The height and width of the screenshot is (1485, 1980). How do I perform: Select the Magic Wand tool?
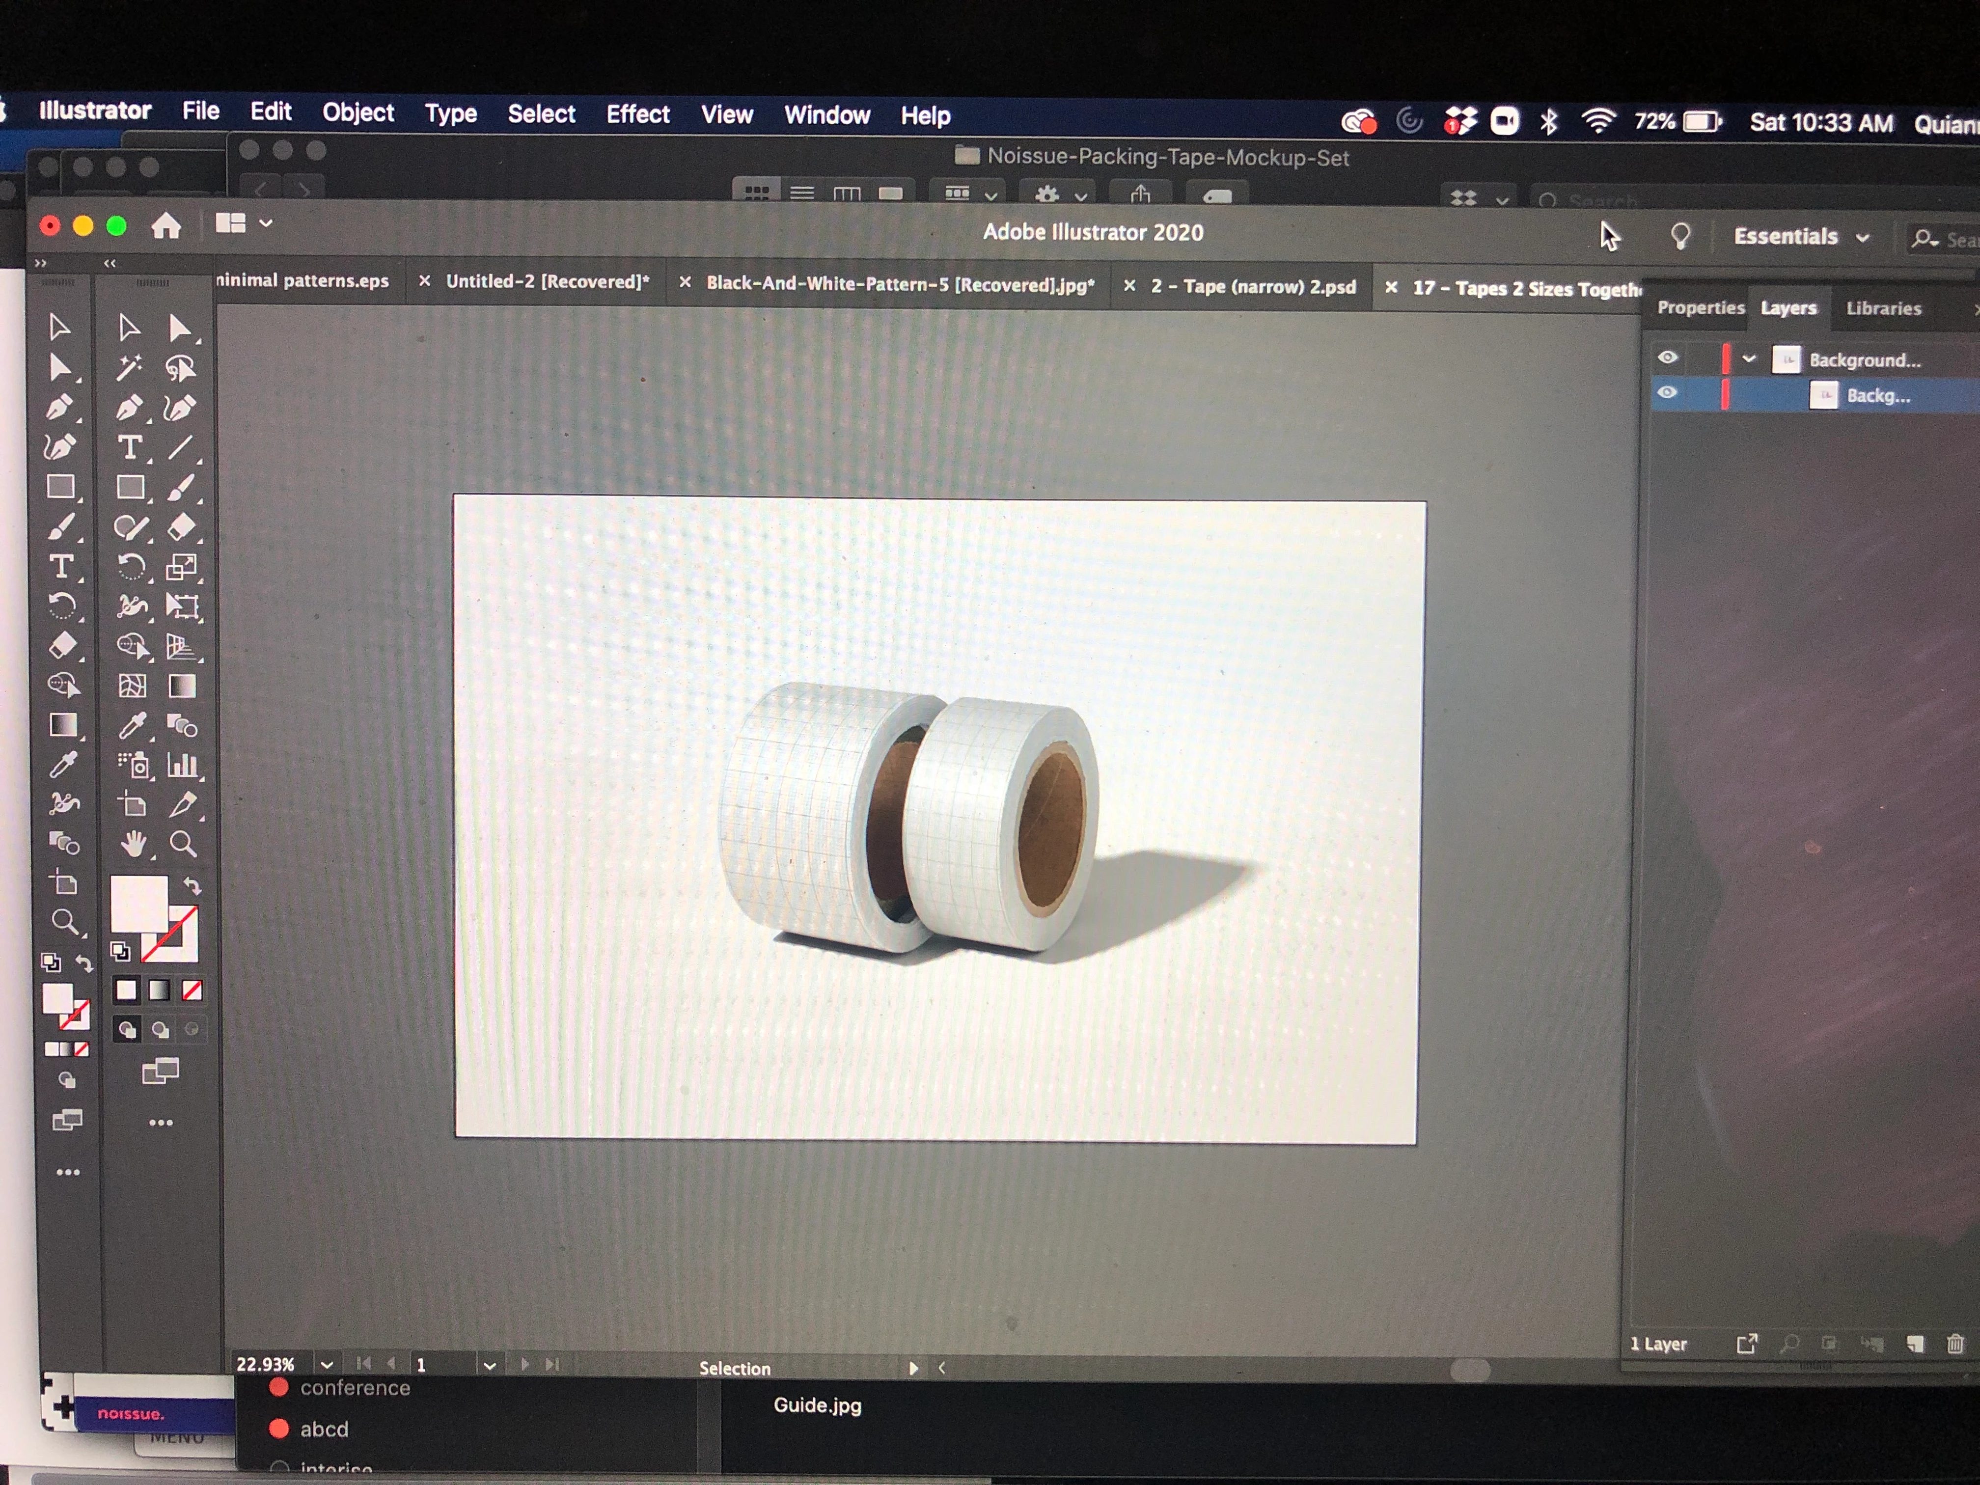(x=130, y=367)
